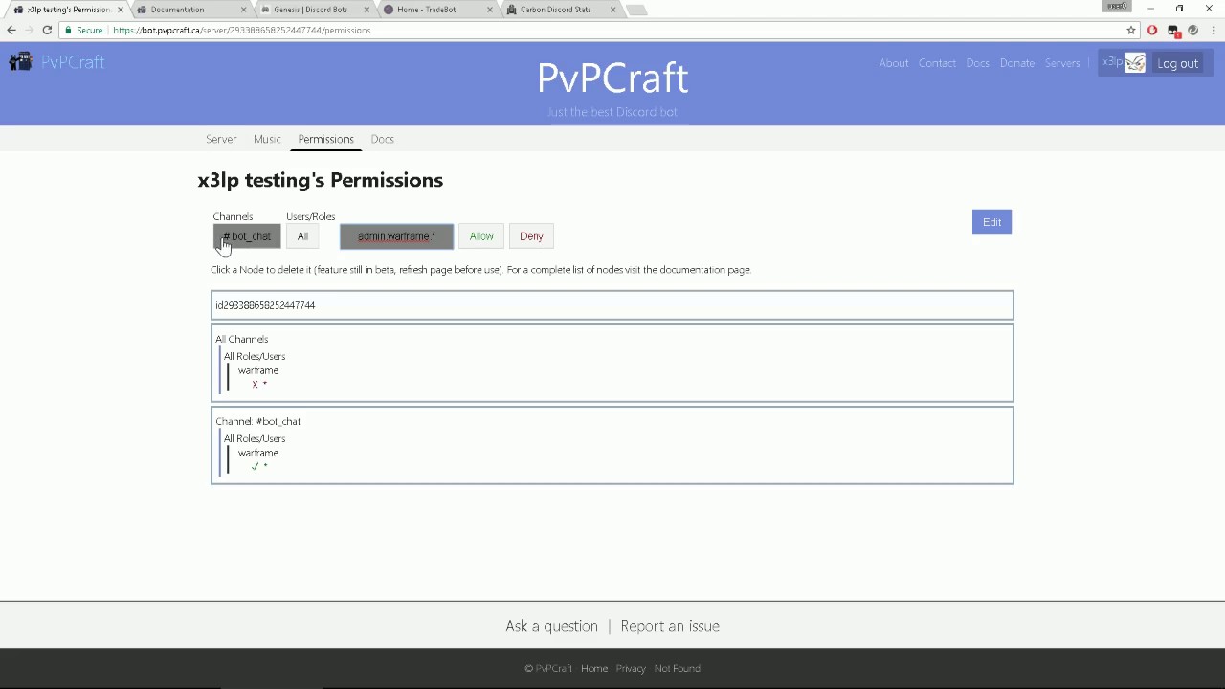Click the browser address bar URL
This screenshot has width=1225, height=689.
click(241, 30)
